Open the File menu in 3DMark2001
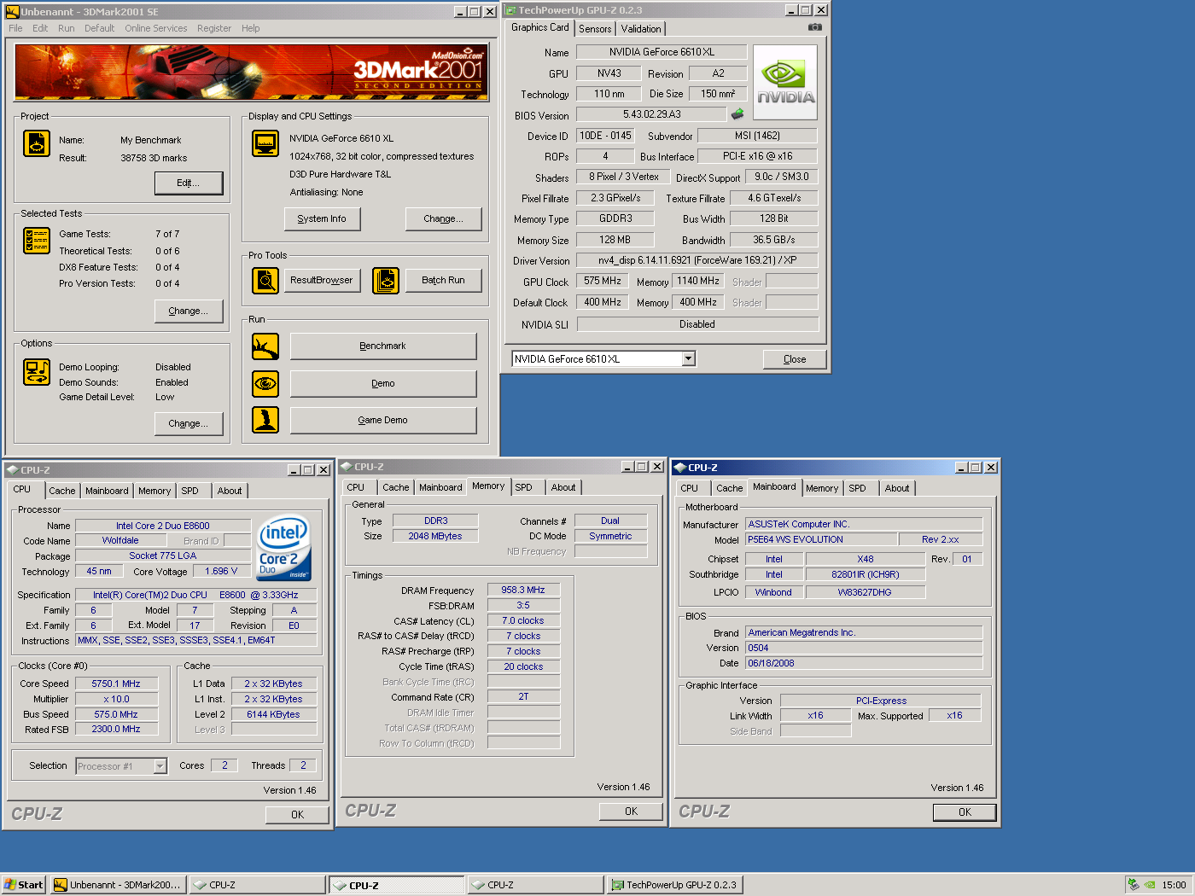This screenshot has height=896, width=1195. click(15, 28)
